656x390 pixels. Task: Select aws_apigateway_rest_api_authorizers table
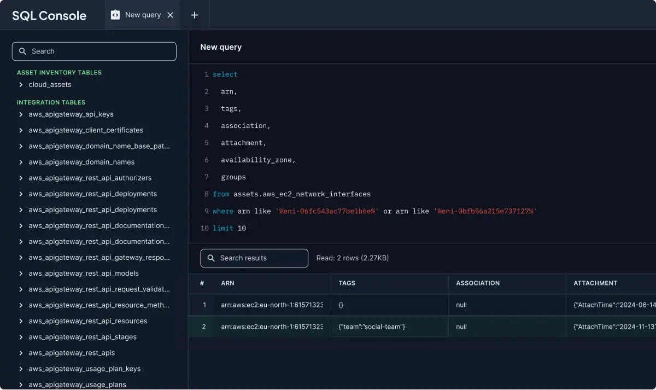[90, 178]
